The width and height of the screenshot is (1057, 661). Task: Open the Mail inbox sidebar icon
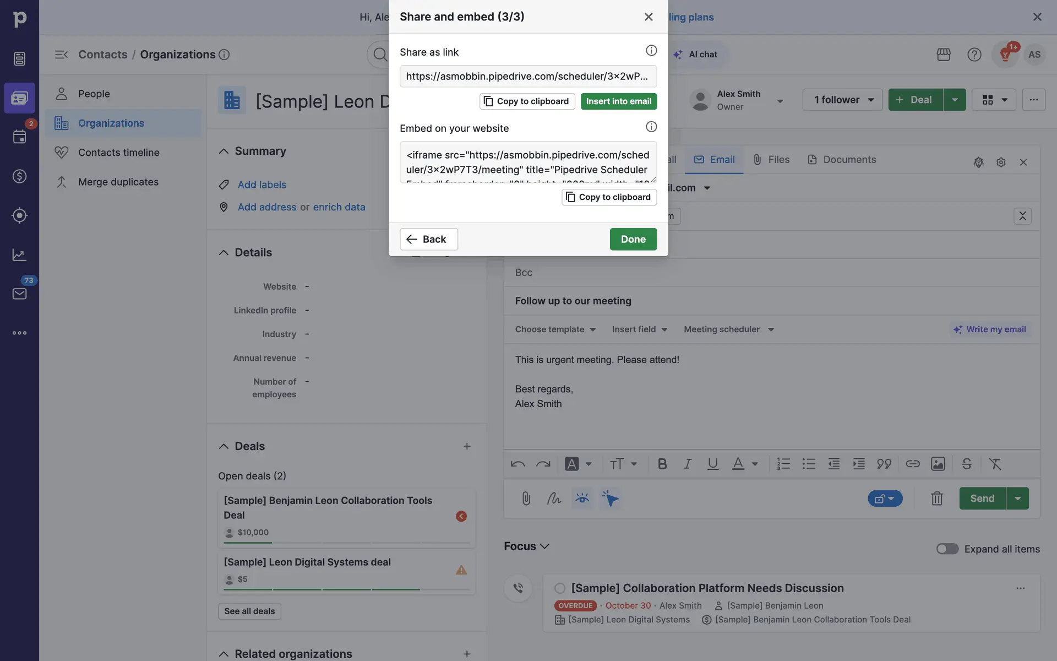point(19,294)
